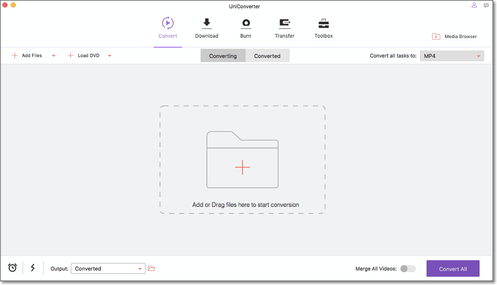Expand the Add Files dropdown arrow
This screenshot has height=285, width=497.
(54, 56)
